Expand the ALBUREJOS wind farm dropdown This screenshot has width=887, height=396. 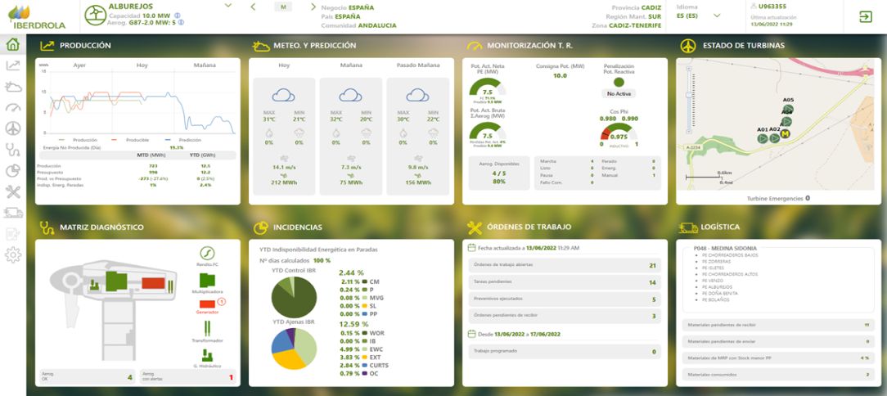pyautogui.click(x=230, y=7)
